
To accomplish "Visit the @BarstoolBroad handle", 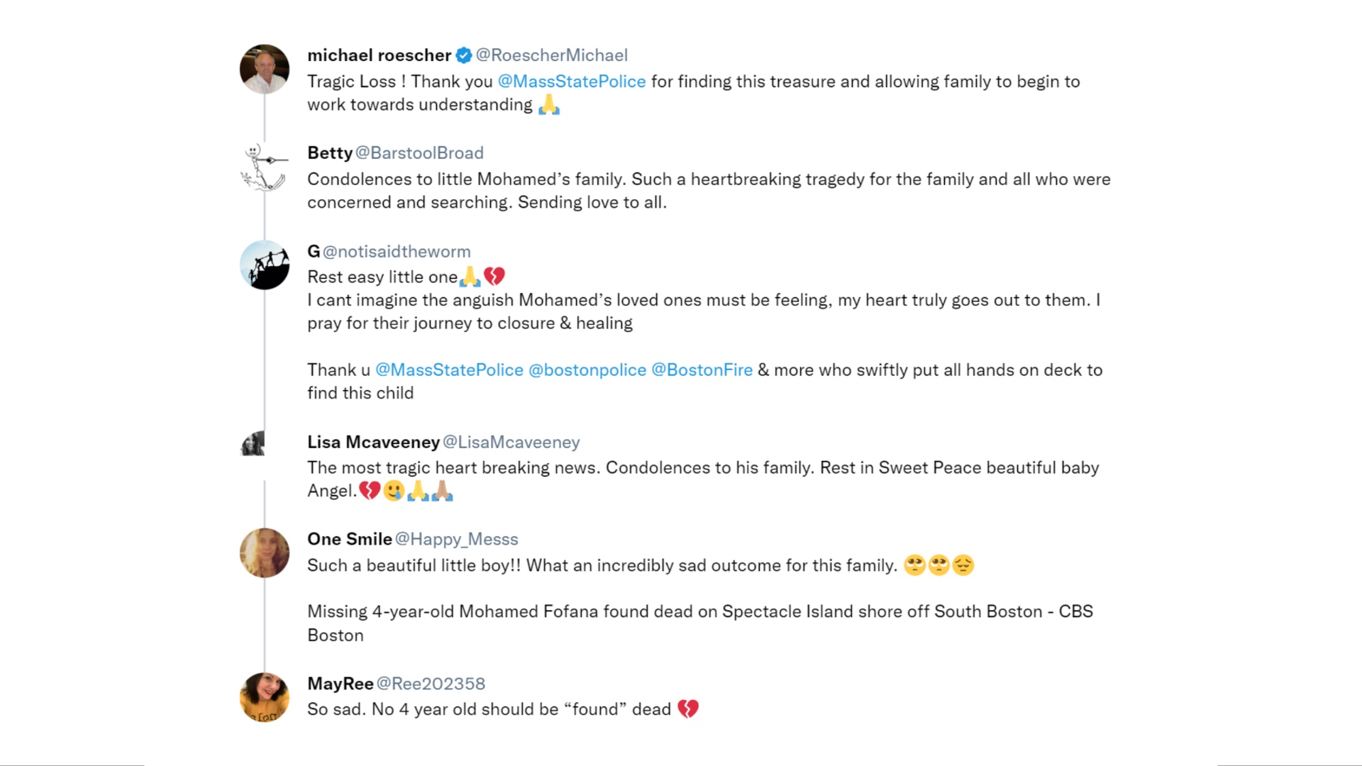I will coord(419,153).
